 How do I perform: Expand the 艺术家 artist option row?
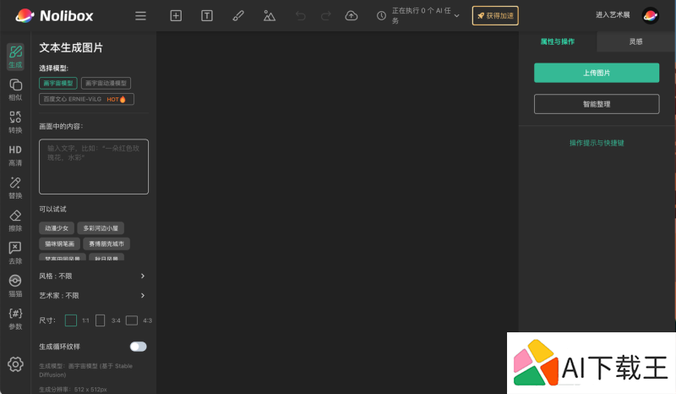[x=93, y=295]
